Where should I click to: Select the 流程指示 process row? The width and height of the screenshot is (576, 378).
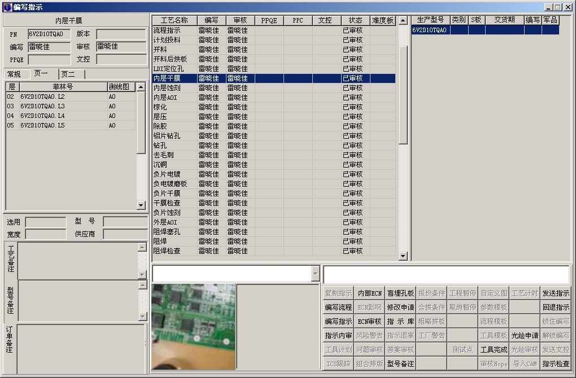(274, 30)
